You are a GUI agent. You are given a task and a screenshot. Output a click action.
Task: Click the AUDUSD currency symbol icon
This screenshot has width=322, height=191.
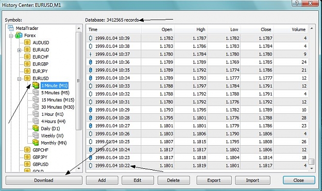[x=27, y=42]
